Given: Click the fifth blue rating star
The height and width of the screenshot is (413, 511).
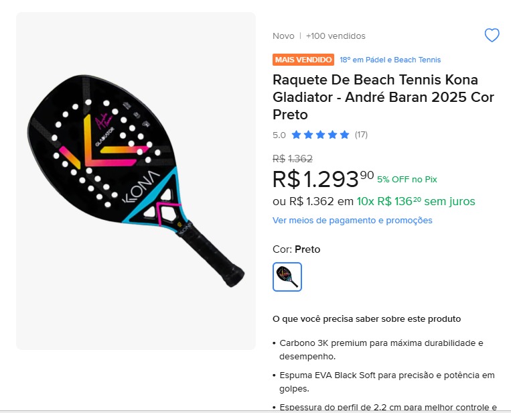Looking at the screenshot, I should click(344, 135).
